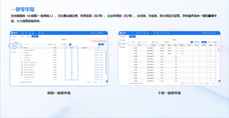Image resolution: width=229 pixels, height=118 pixels.
Task: Click the blue search icon button in 国税 filter bar
Action: pos(70,44)
